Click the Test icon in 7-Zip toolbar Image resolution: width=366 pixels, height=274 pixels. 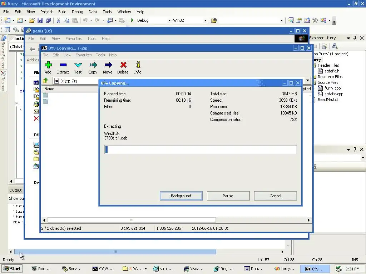point(78,65)
